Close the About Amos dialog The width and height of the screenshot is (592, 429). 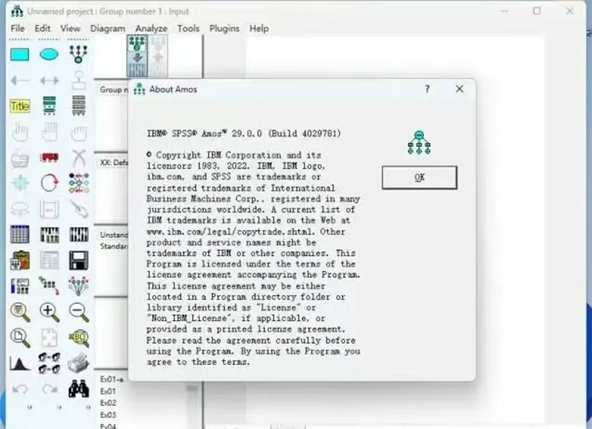point(459,89)
